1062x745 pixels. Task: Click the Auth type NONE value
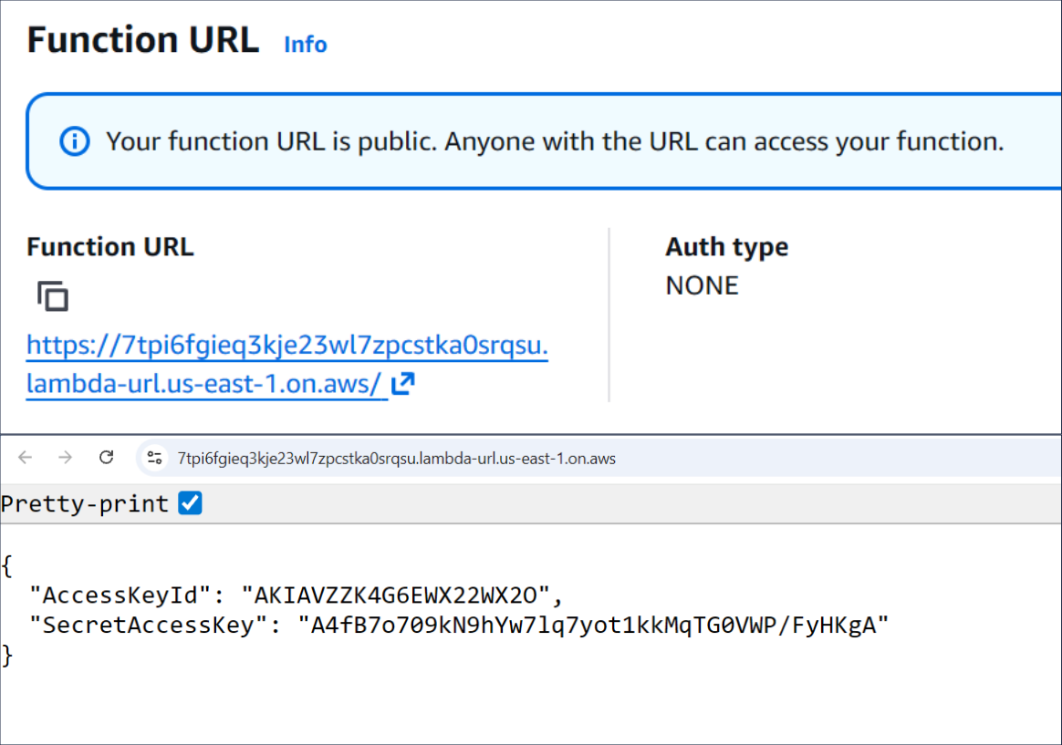(702, 285)
